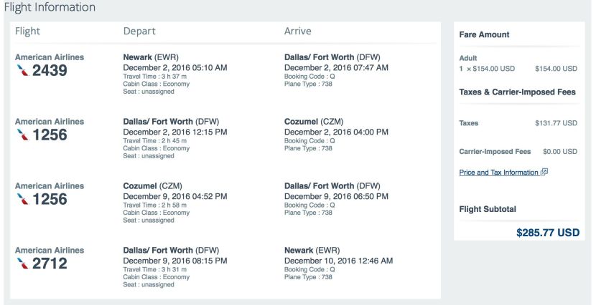Click the external-link icon after Price and Tax Information
Image resolution: width=596 pixels, height=305 pixels.
click(x=544, y=172)
